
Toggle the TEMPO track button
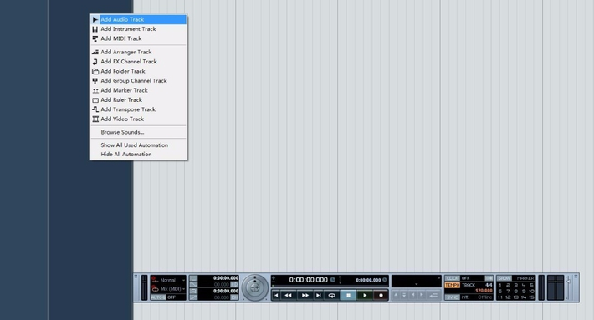click(x=453, y=285)
